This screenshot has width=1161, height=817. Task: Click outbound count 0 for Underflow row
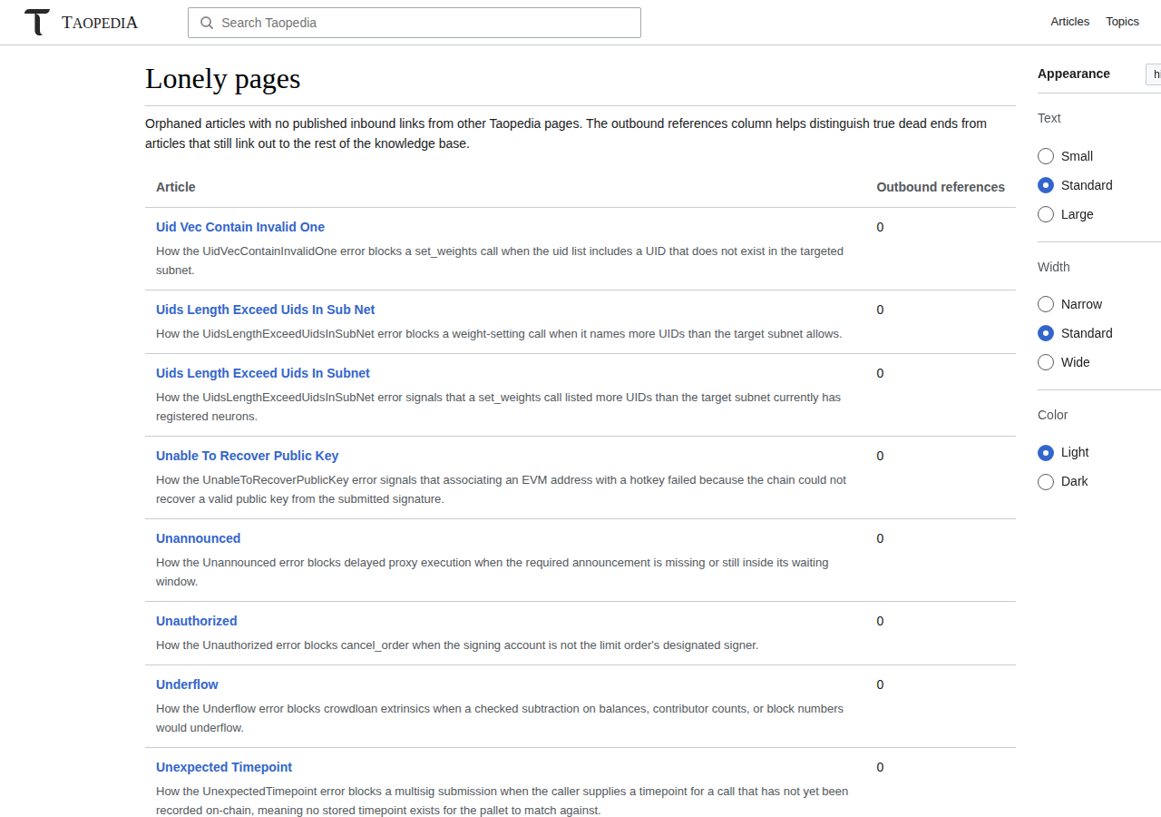pyautogui.click(x=880, y=684)
